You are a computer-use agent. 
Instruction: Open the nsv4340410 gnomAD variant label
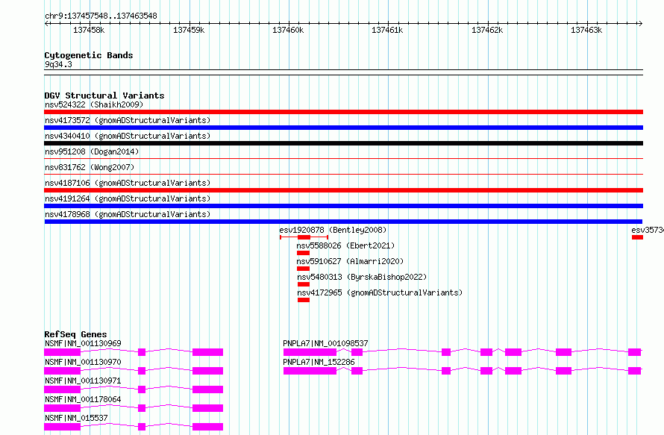tap(128, 136)
